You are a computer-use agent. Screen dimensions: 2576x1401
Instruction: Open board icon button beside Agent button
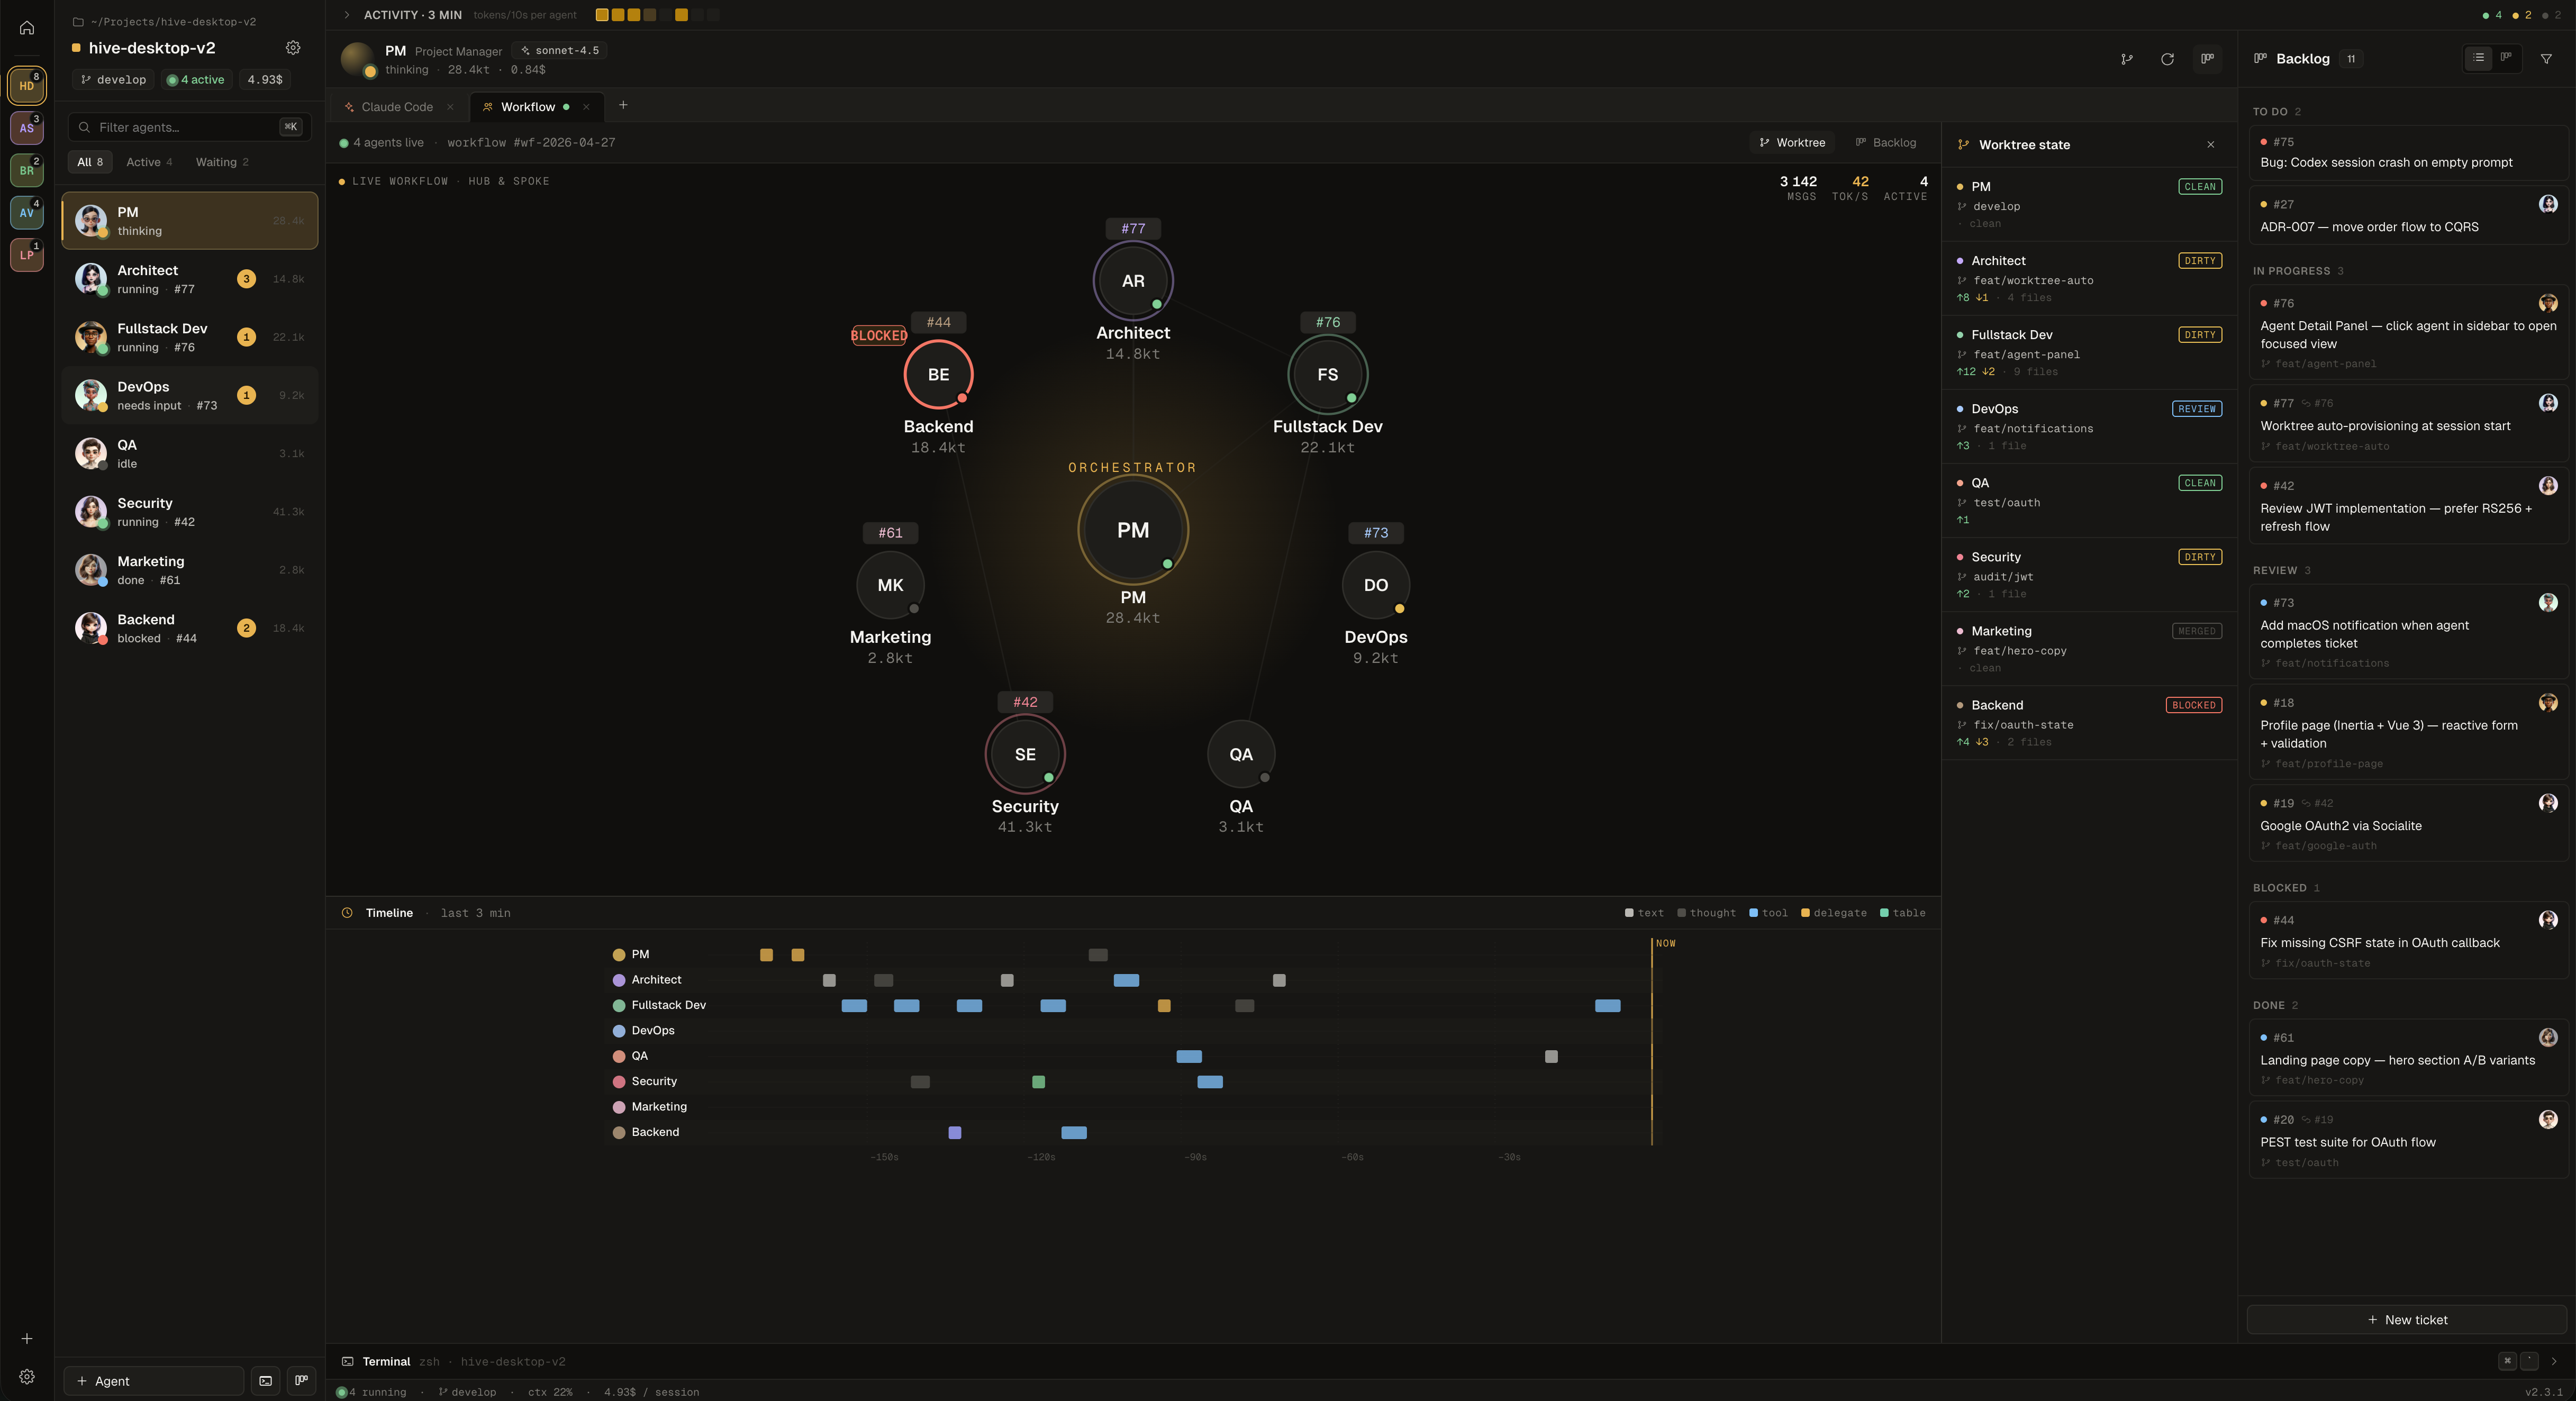click(302, 1381)
